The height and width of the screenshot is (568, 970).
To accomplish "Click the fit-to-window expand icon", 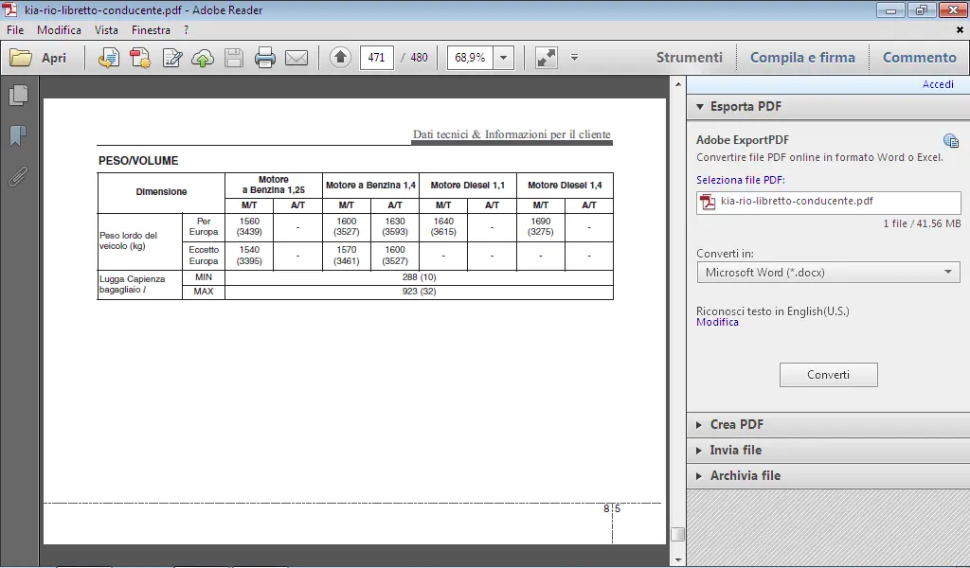I will [547, 58].
